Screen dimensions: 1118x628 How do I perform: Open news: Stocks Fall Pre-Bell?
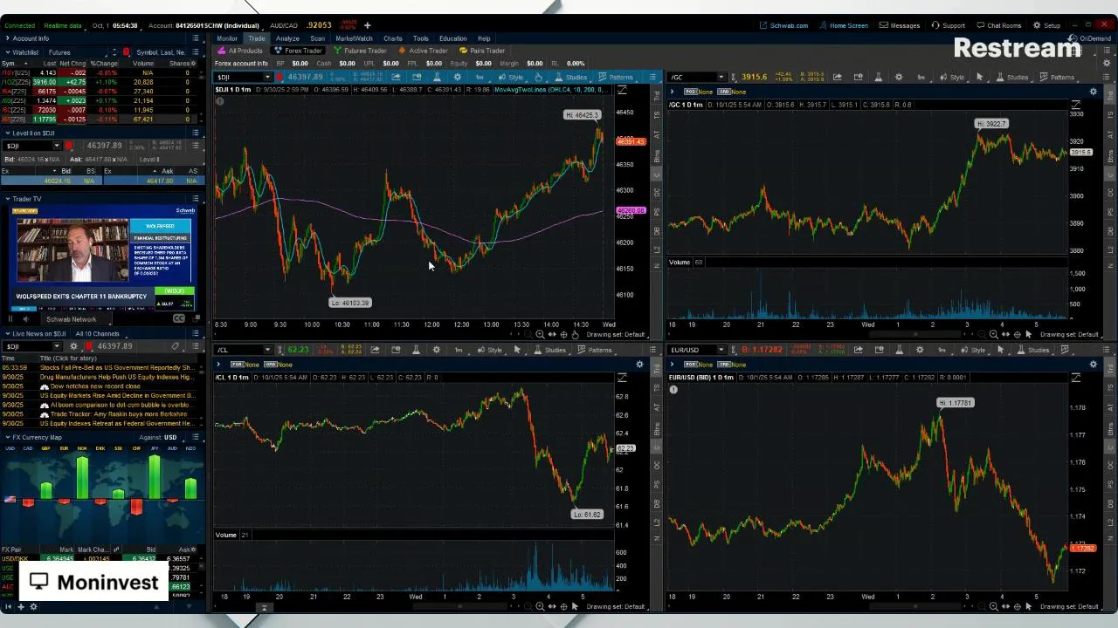(x=117, y=368)
